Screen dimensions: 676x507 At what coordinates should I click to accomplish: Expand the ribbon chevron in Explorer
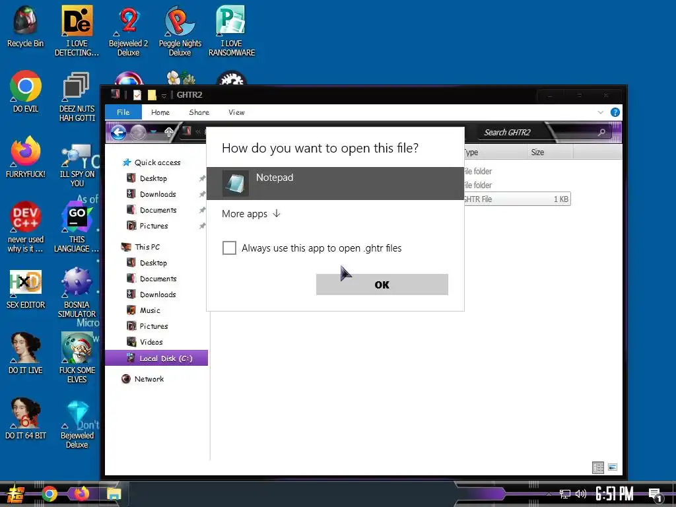coord(601,112)
